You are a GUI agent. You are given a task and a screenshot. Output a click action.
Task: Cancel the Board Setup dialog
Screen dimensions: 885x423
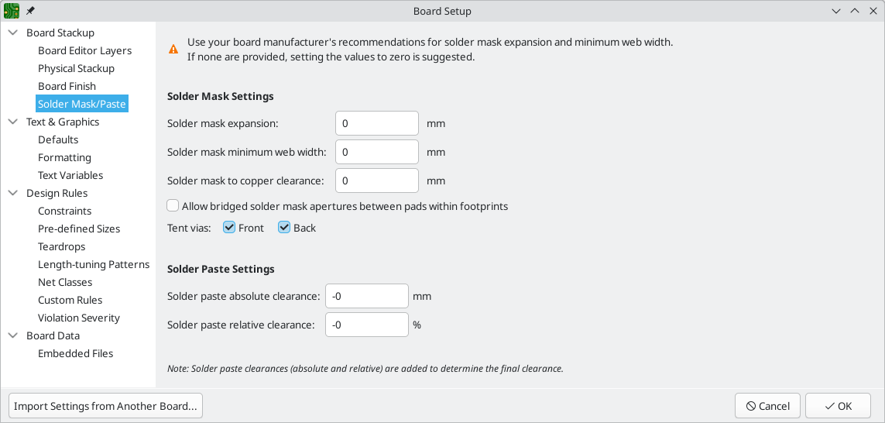pos(767,406)
